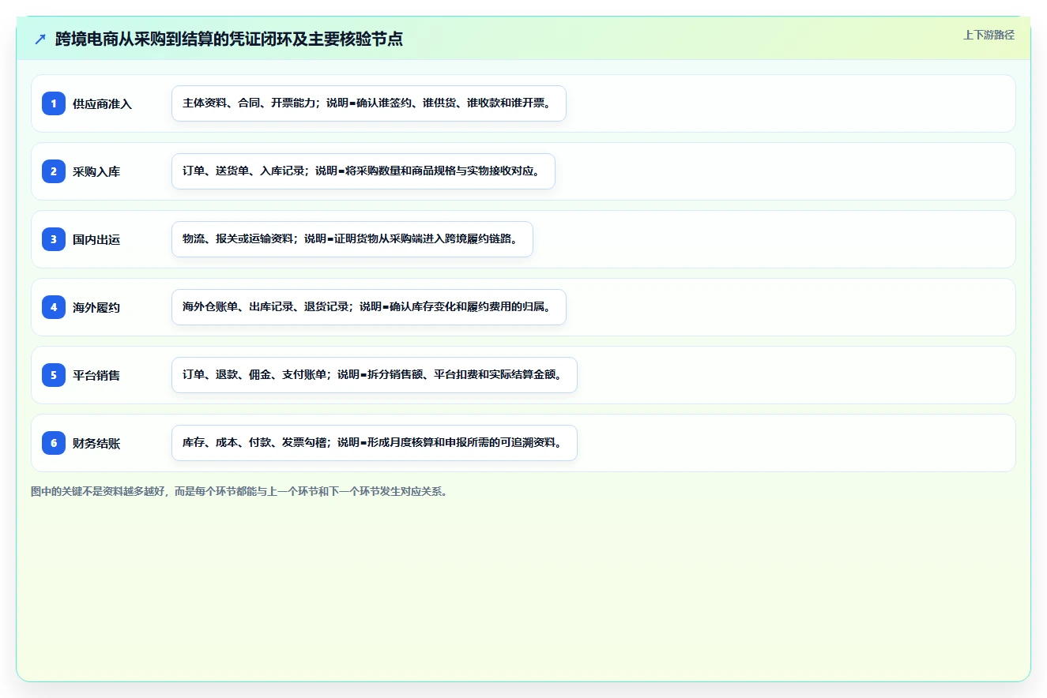Screen dimensions: 1047x698
Task: Open the 订单、退款、佣金、支付账单 description box
Action: [x=375, y=375]
